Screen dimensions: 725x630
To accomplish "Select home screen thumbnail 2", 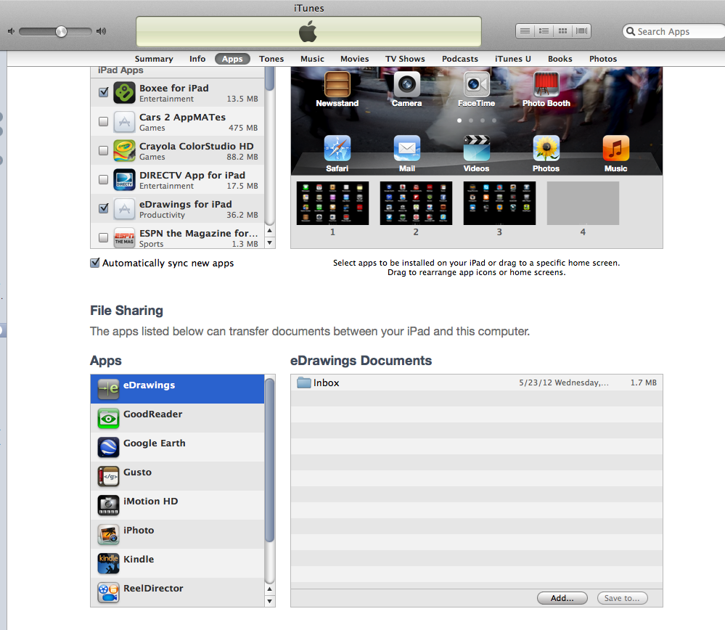I will (x=416, y=203).
